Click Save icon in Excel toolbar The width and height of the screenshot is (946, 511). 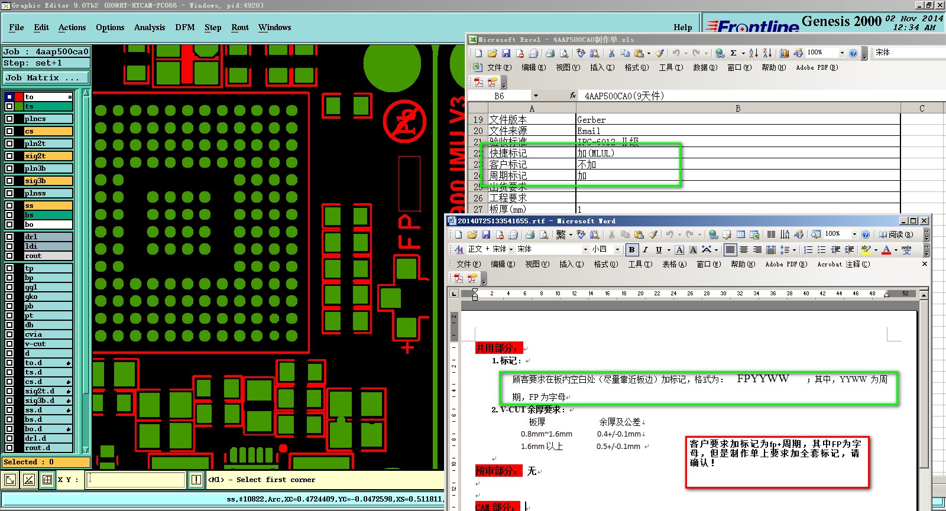[506, 53]
